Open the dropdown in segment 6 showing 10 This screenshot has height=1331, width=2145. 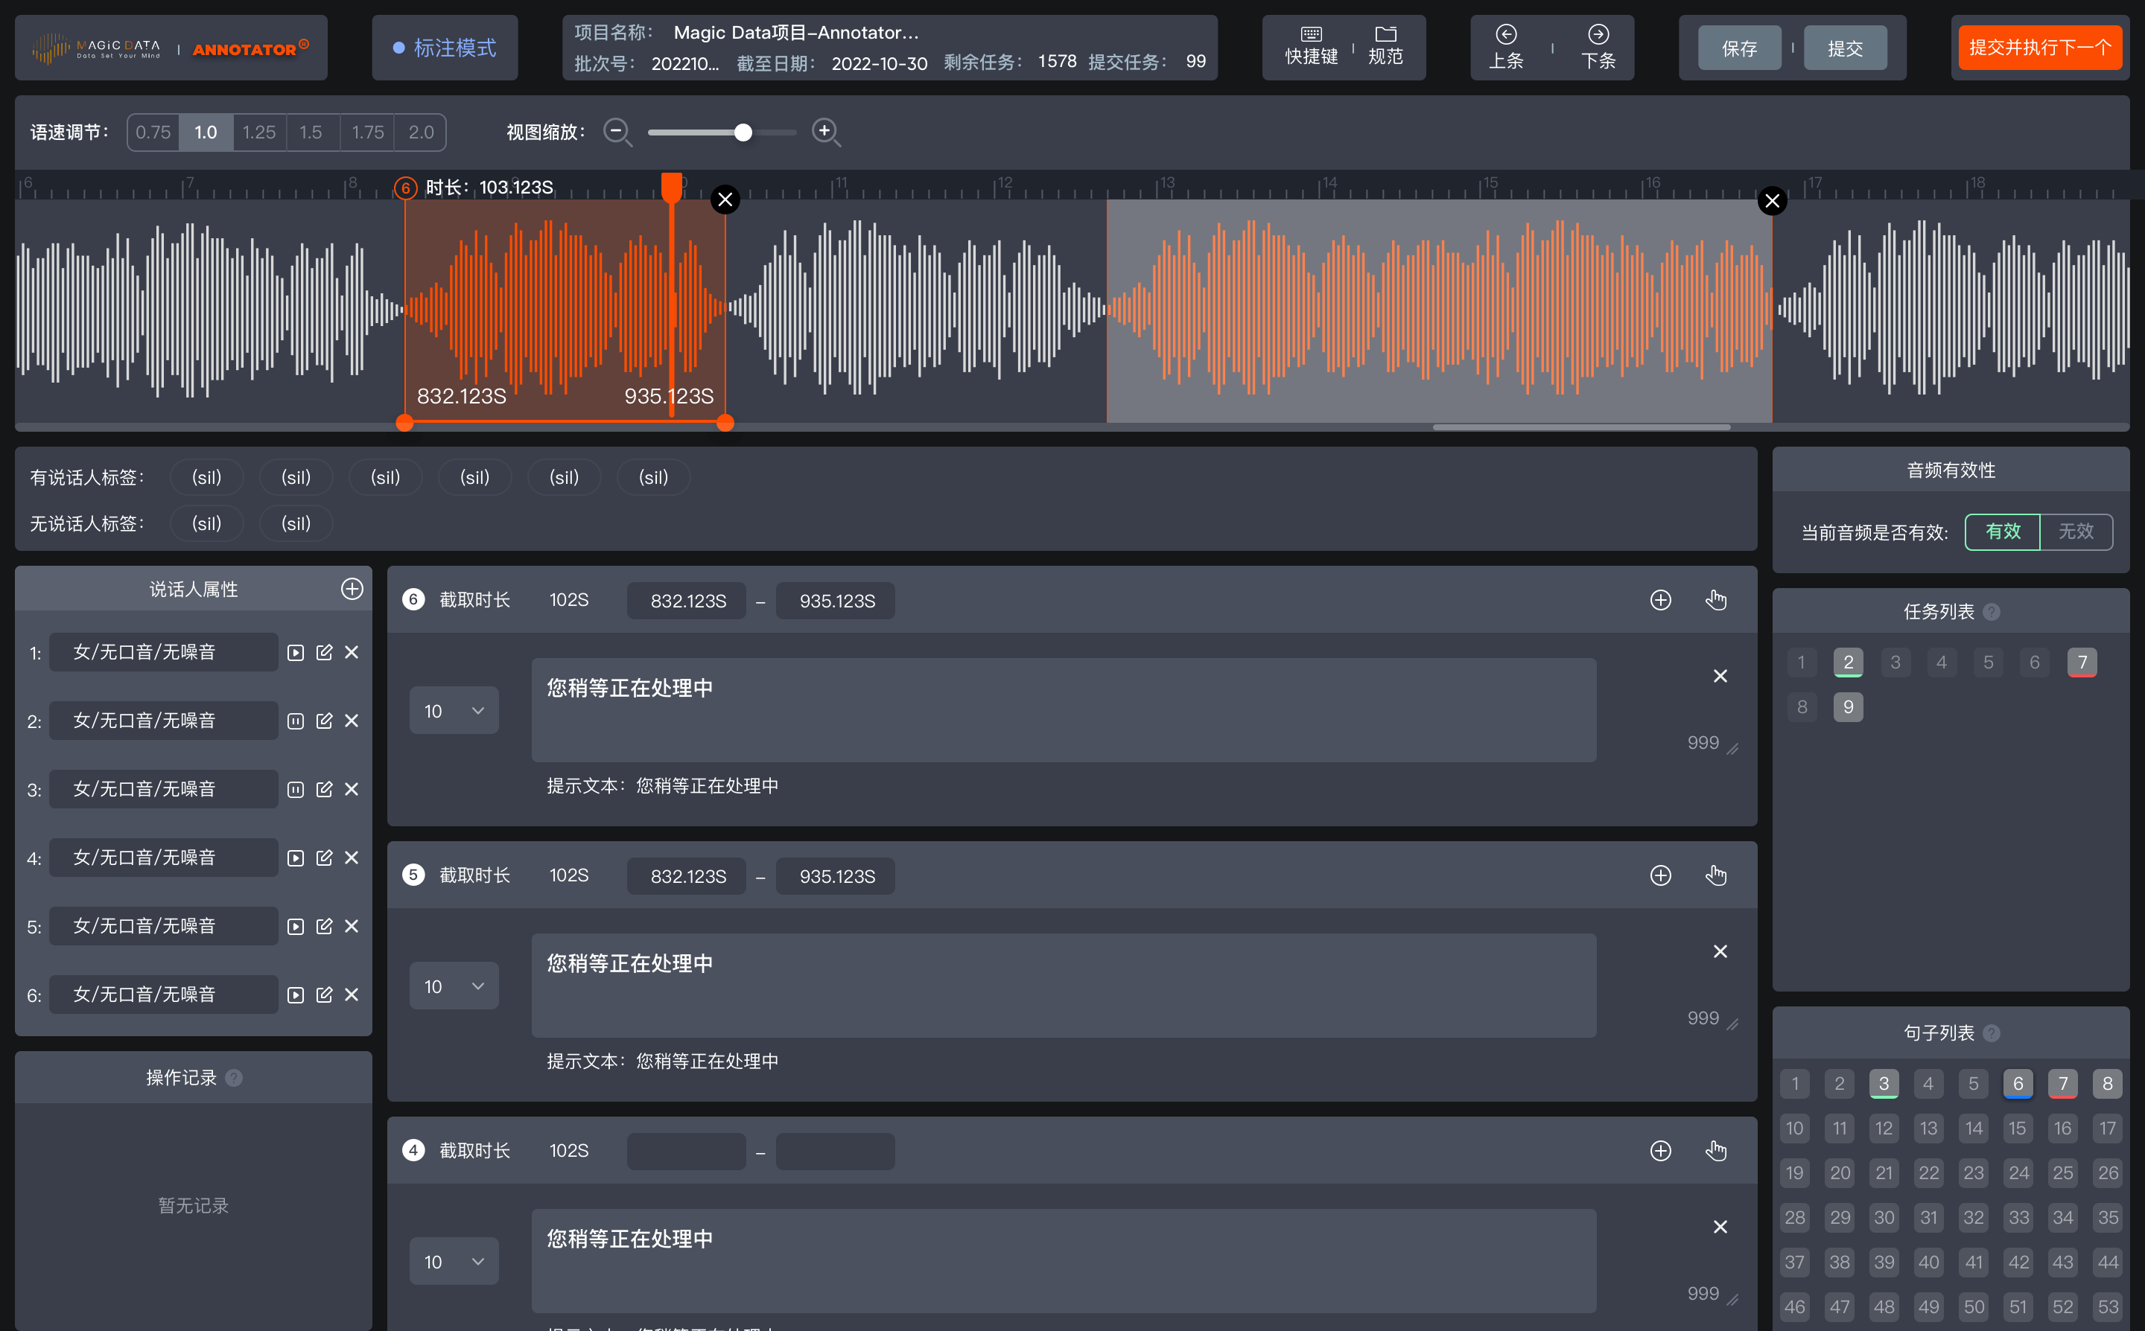[x=454, y=711]
